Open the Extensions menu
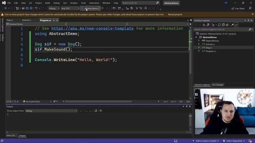 click(94, 3)
